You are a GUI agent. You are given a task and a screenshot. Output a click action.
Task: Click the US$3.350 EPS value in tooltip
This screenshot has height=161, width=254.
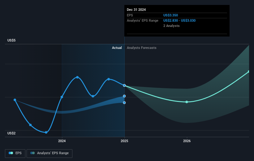[170, 15]
